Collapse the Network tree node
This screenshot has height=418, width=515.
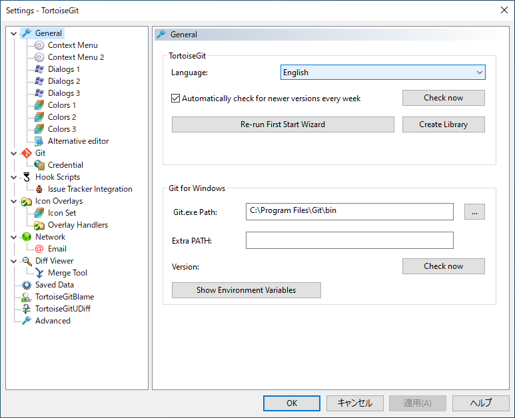[14, 237]
